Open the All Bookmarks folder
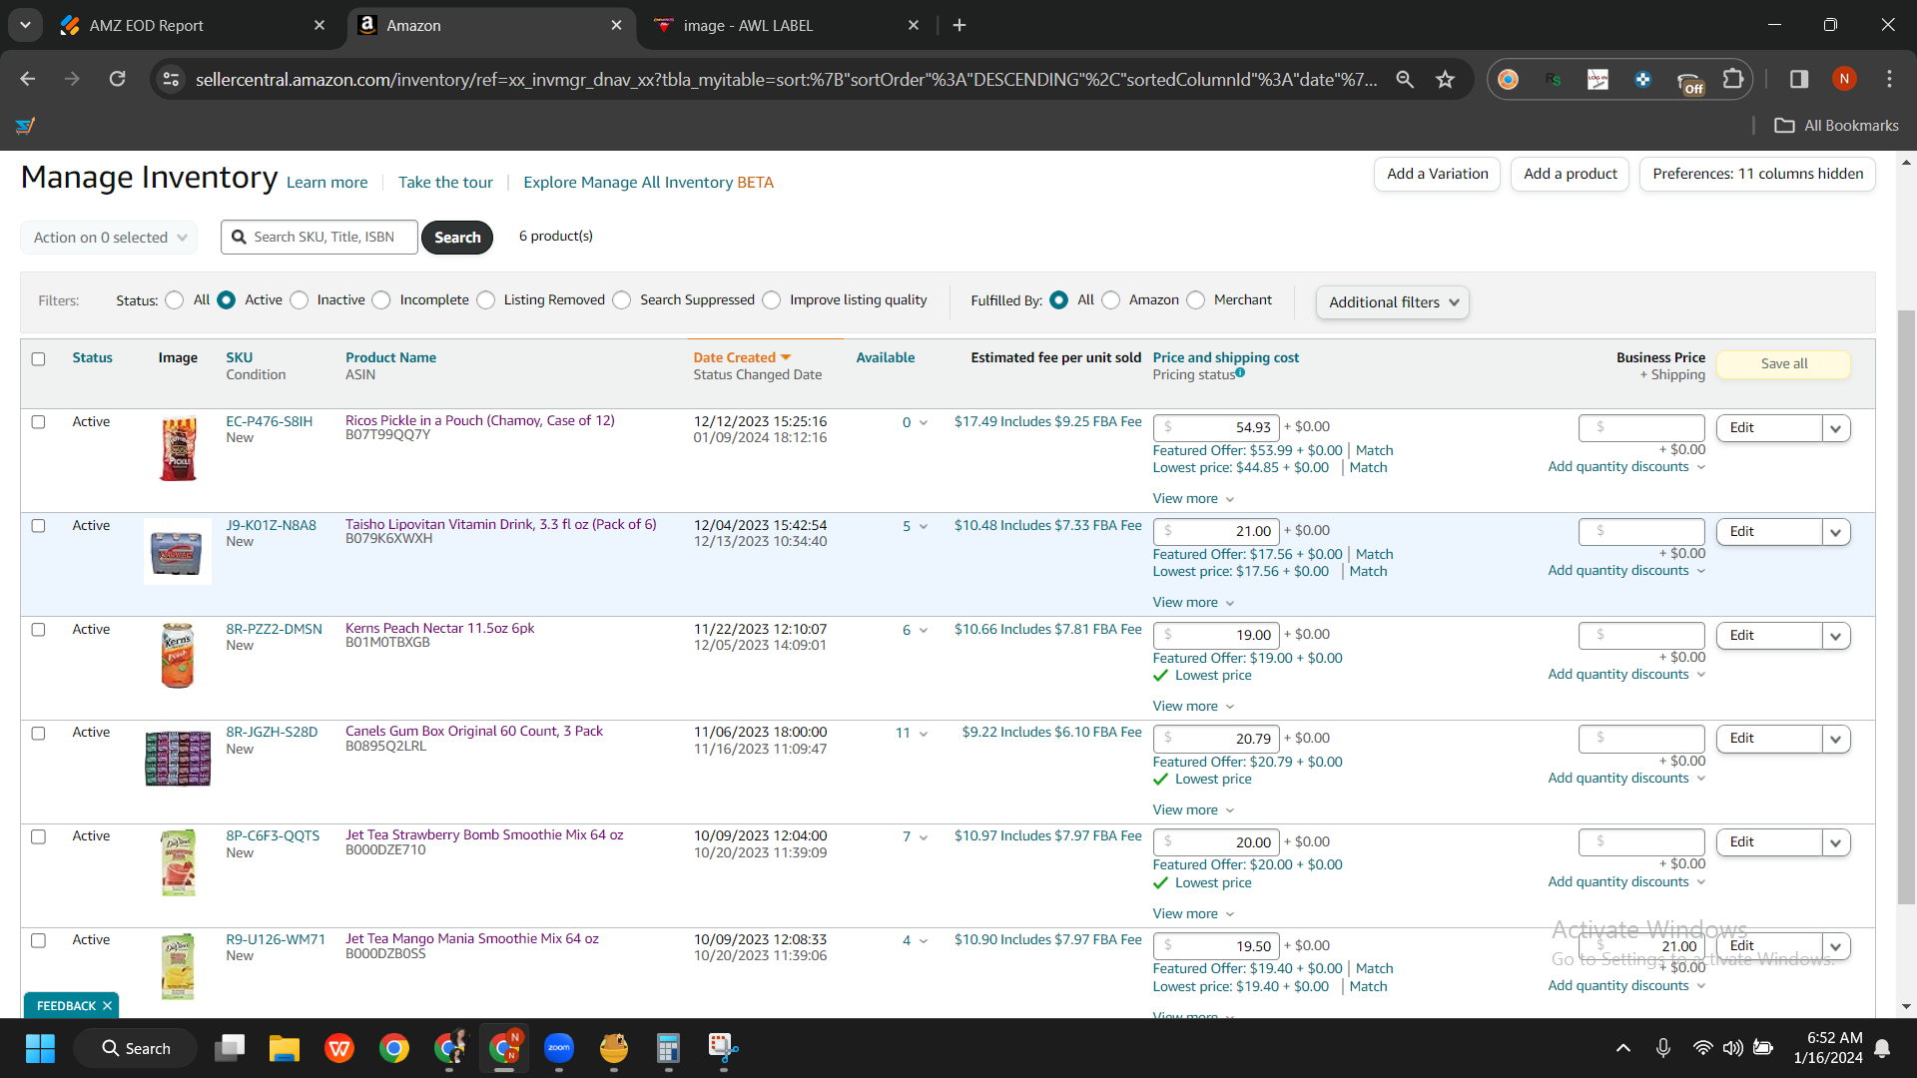 [x=1837, y=126]
